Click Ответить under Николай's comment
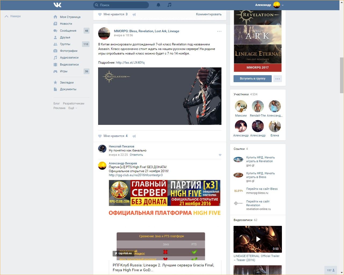 point(136,155)
